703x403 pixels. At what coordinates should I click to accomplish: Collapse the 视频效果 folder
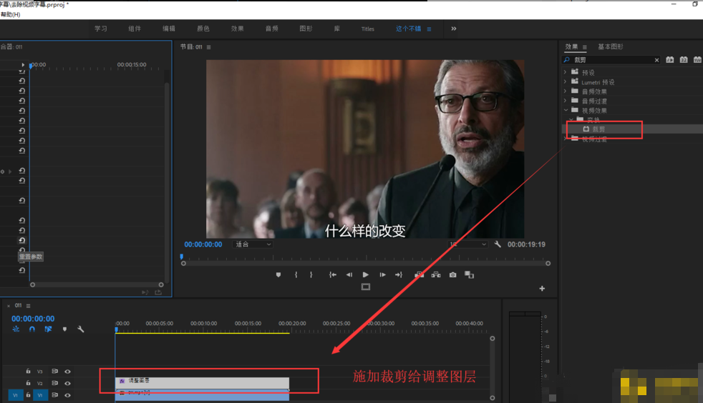coord(566,111)
